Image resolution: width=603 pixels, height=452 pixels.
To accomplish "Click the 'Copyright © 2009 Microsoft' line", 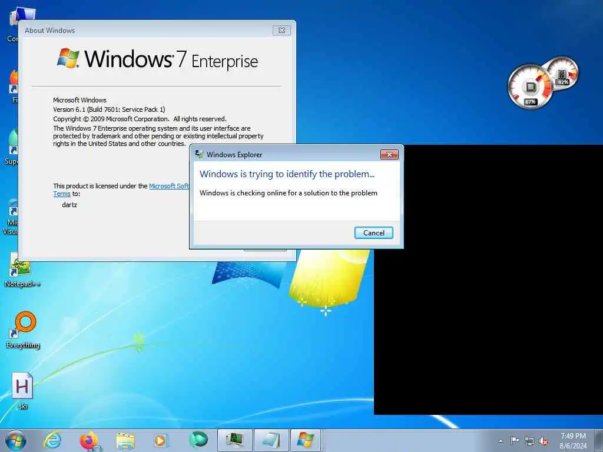I will tap(140, 119).
